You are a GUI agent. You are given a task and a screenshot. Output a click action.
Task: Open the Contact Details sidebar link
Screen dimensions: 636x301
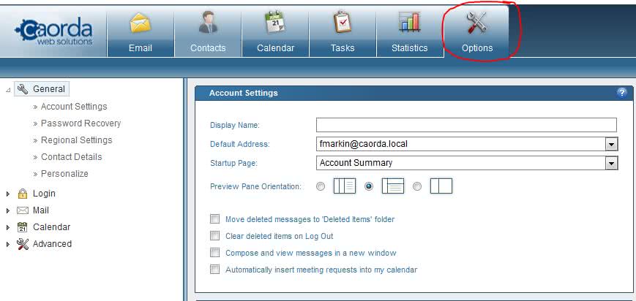coord(72,157)
